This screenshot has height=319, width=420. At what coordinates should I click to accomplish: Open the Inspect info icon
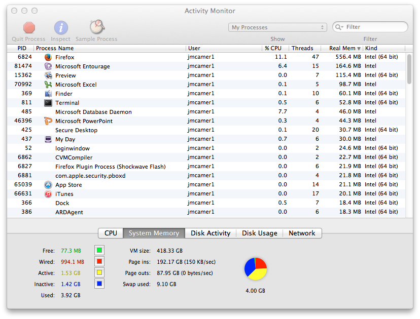tap(61, 27)
